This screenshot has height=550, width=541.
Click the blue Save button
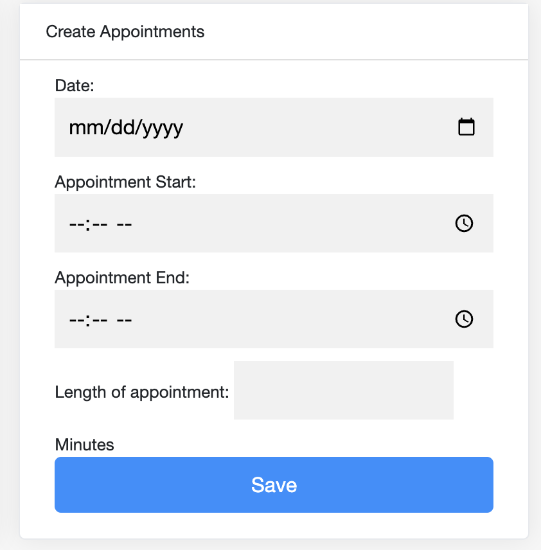[x=274, y=484]
